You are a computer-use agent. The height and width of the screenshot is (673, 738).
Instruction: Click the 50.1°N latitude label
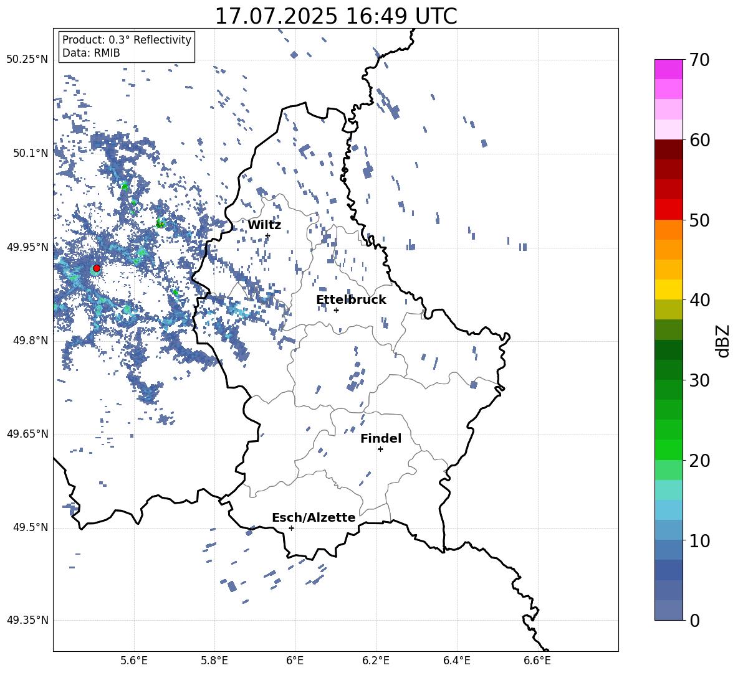coord(31,153)
